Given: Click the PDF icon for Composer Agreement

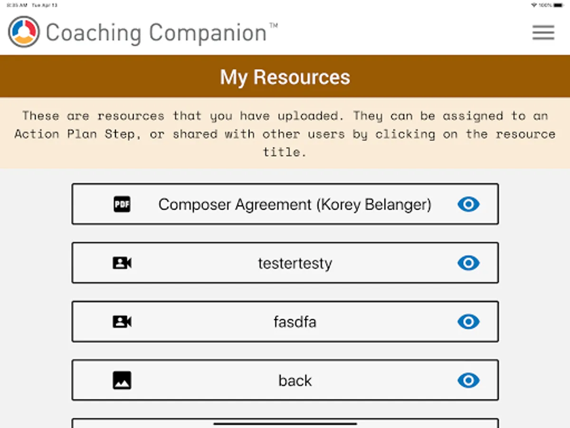Looking at the screenshot, I should click(x=122, y=204).
